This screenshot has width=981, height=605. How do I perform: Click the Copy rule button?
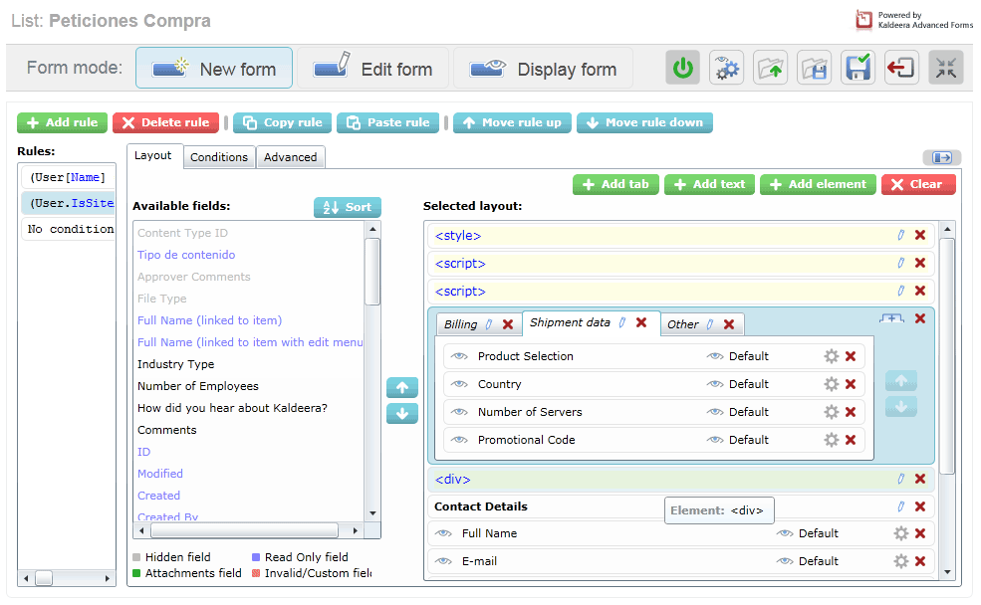pos(282,122)
